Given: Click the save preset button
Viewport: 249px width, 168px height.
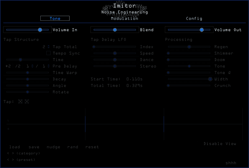Looking at the screenshot, I should click(x=34, y=147).
